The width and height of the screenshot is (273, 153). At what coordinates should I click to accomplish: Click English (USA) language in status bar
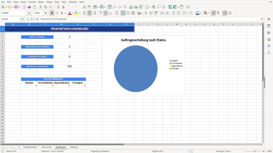coord(158,151)
